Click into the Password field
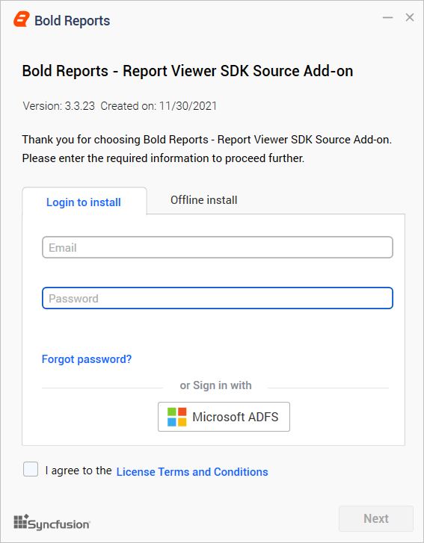This screenshot has height=543, width=424. [x=218, y=298]
